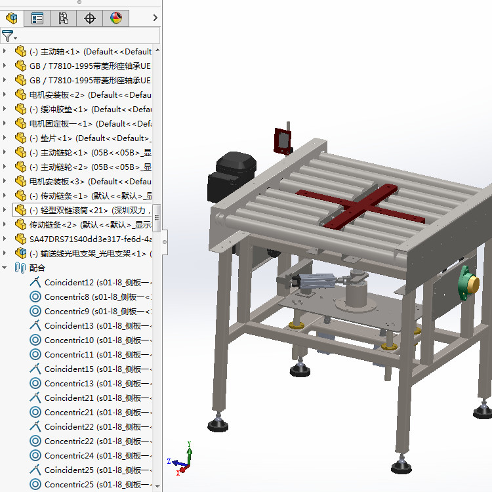
Task: Open the ConfigurationManager tab
Action: (x=64, y=18)
